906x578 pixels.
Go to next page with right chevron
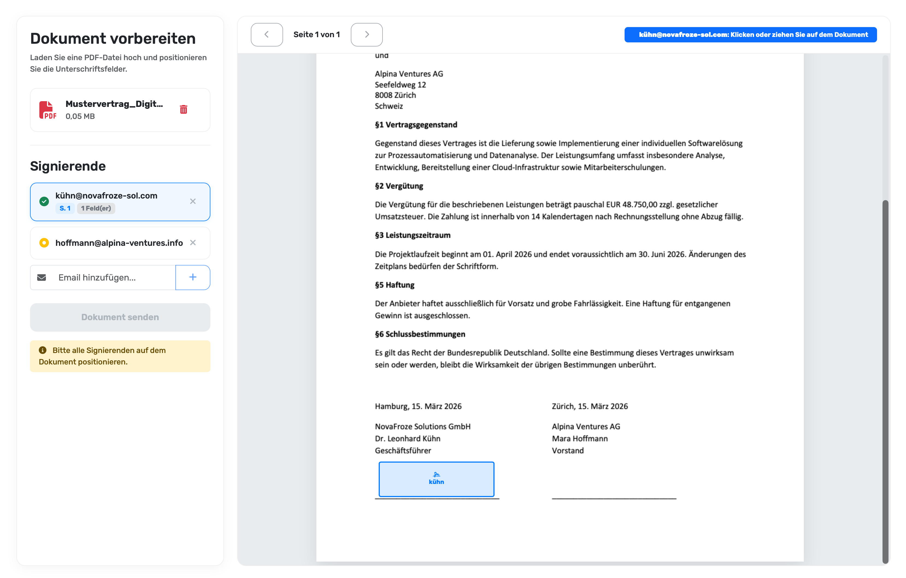coord(366,35)
